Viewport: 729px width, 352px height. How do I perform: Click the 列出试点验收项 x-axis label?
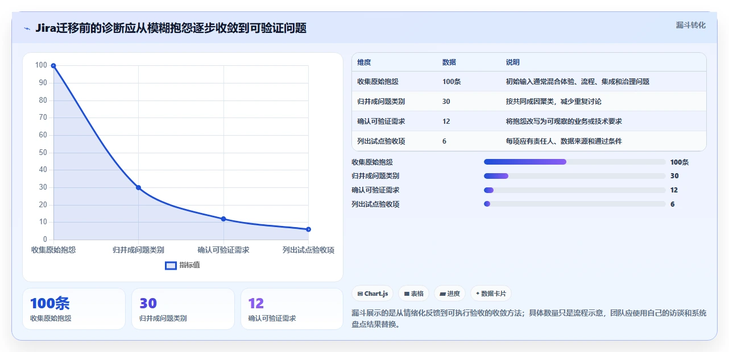(x=308, y=250)
